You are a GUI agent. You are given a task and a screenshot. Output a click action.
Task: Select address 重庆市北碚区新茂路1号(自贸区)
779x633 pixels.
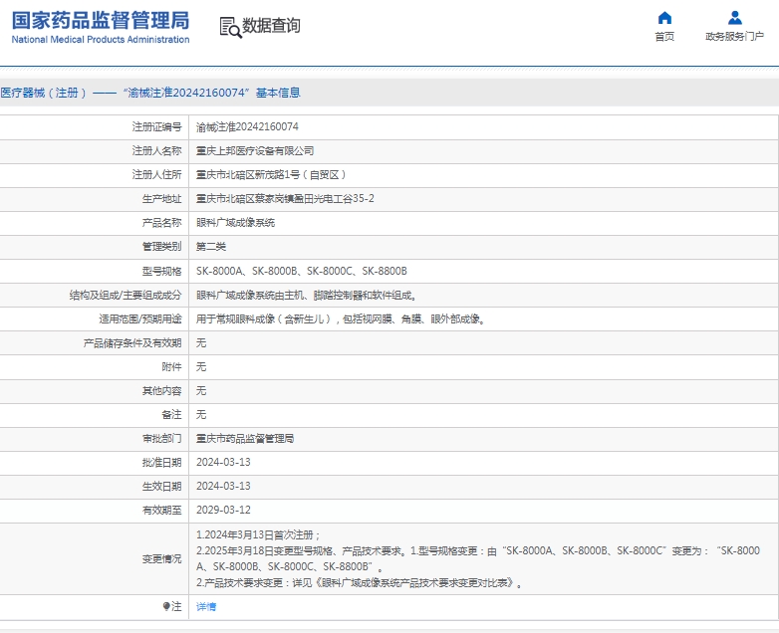point(271,174)
